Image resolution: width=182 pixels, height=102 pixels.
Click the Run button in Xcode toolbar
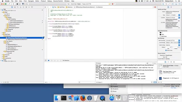9,4
